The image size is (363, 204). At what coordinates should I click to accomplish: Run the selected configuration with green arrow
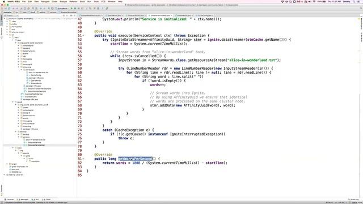(71, 8)
